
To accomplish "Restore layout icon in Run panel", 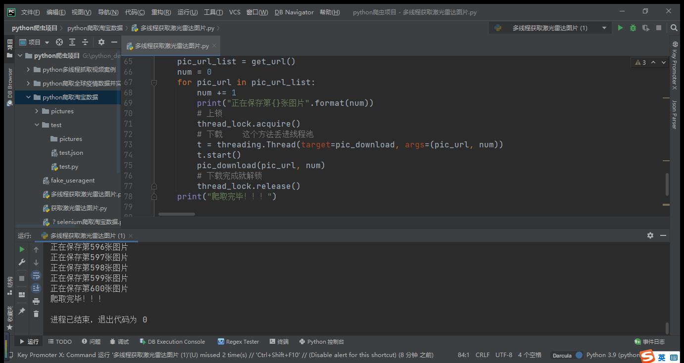I will pyautogui.click(x=22, y=295).
